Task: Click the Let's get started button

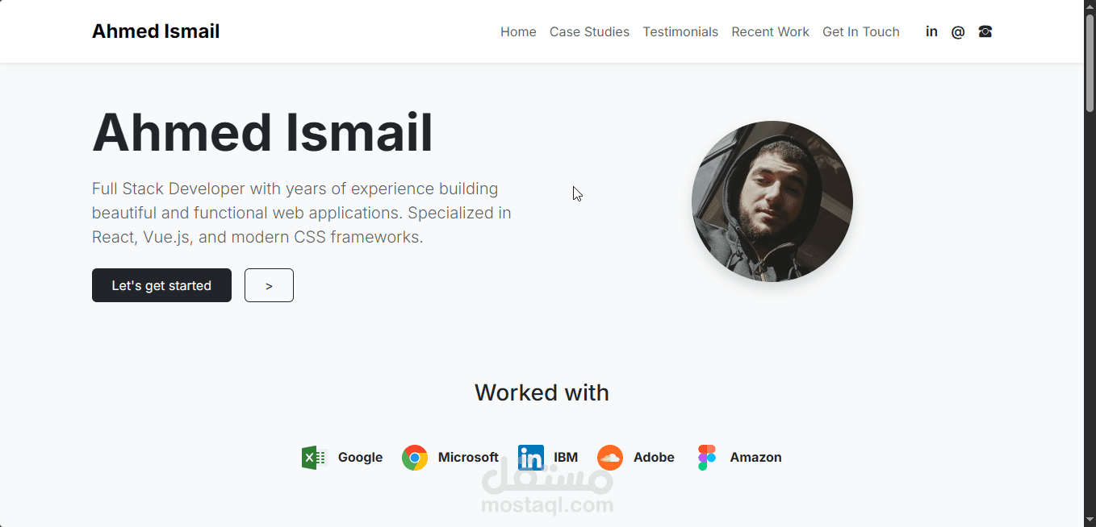Action: 161,285
